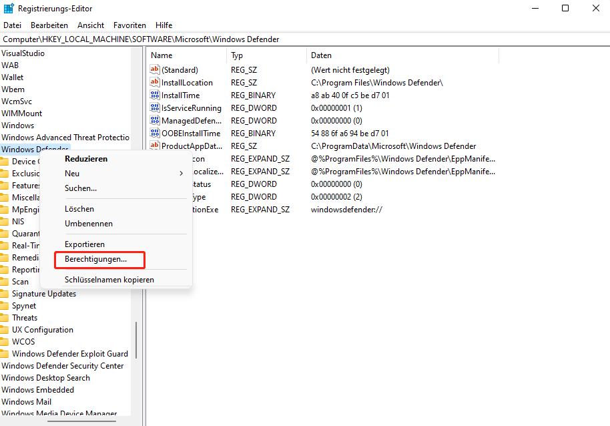This screenshot has height=426, width=610.
Task: Select the WAB key in tree
Action: (x=10, y=65)
